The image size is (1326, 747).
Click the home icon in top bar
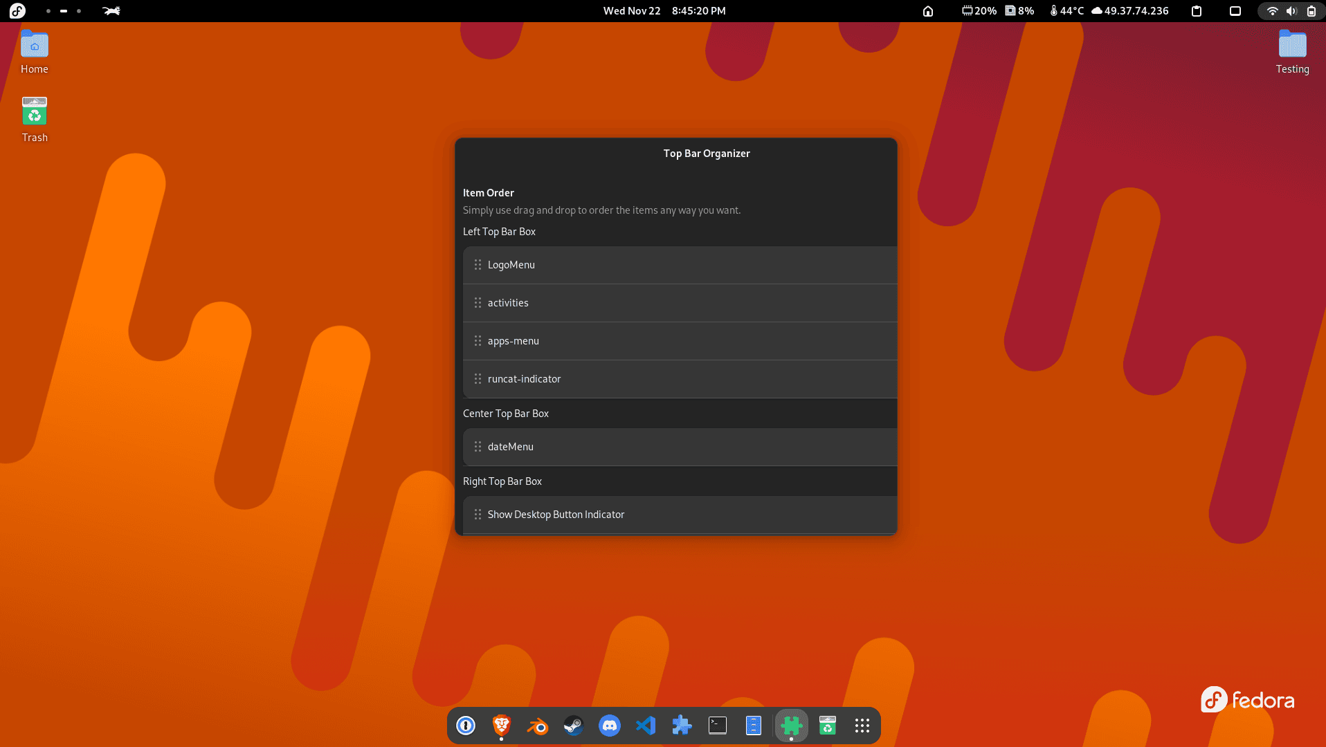tap(928, 11)
